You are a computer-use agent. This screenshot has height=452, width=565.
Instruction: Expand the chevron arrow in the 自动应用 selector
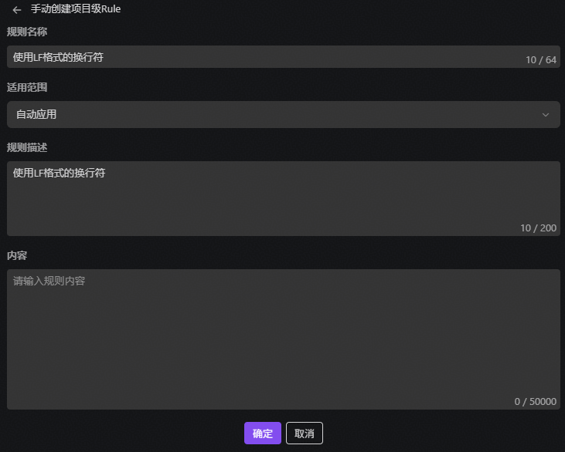tap(546, 115)
